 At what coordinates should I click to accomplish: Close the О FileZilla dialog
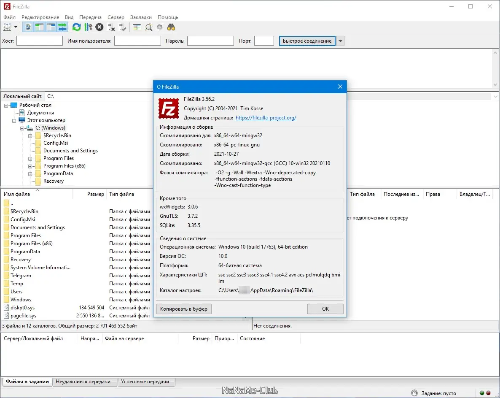[x=340, y=87]
